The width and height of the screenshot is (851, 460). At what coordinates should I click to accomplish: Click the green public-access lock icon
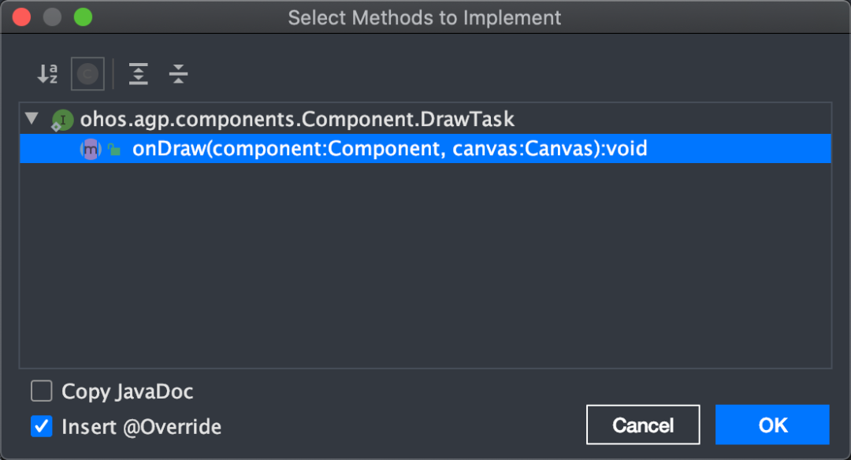114,149
